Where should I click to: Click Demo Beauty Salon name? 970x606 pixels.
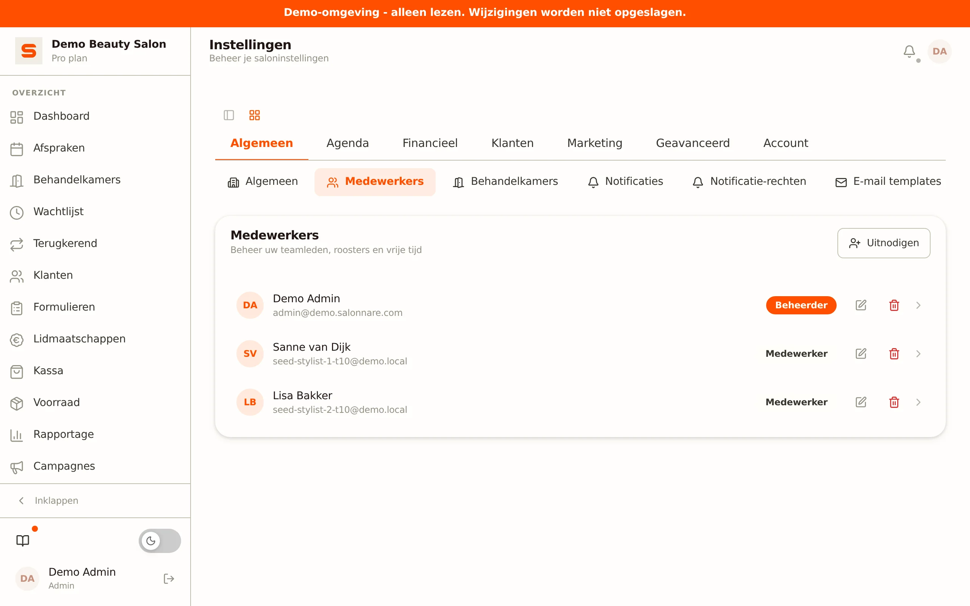click(109, 44)
